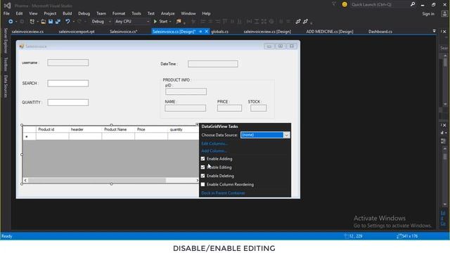Open the Help menu

click(x=206, y=13)
